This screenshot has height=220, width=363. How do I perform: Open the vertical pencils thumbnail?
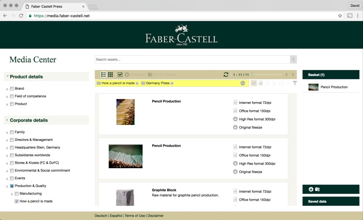click(x=125, y=112)
